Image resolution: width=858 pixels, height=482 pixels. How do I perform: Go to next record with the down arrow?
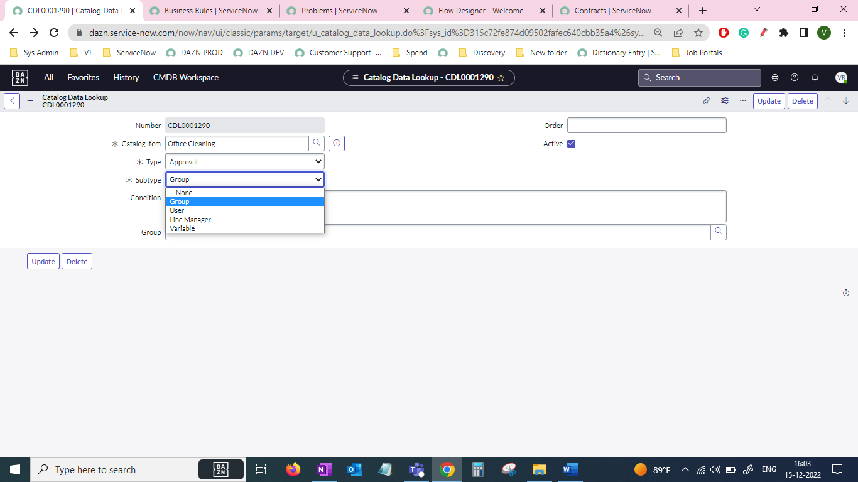coord(846,101)
